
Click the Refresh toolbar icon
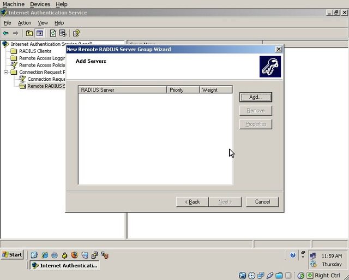point(53,33)
